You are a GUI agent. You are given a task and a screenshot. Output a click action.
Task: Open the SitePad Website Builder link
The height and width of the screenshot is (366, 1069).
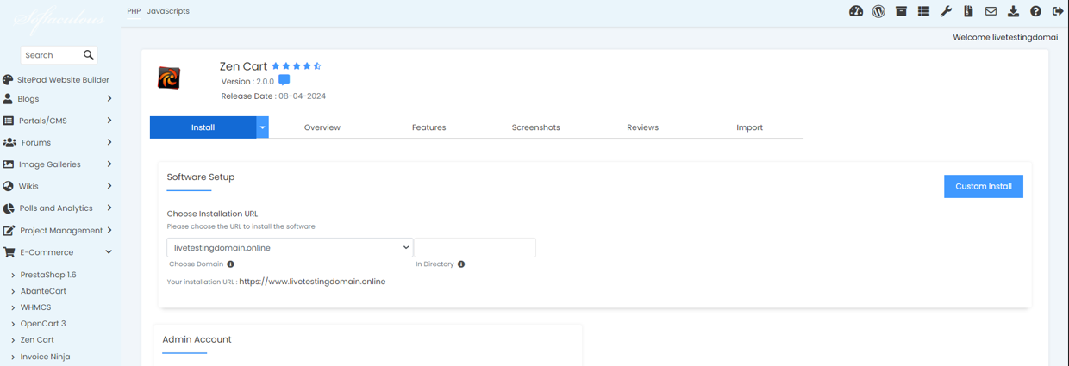[x=63, y=79]
